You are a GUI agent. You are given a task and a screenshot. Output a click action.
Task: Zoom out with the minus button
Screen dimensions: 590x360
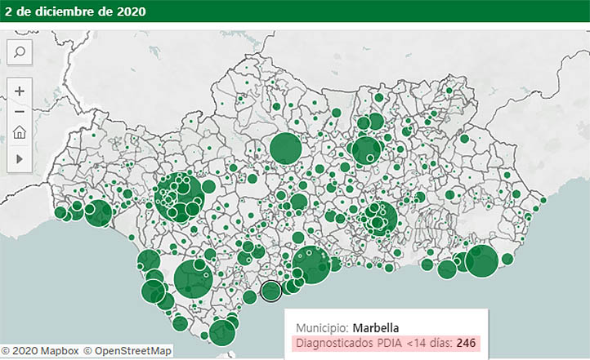click(x=20, y=112)
